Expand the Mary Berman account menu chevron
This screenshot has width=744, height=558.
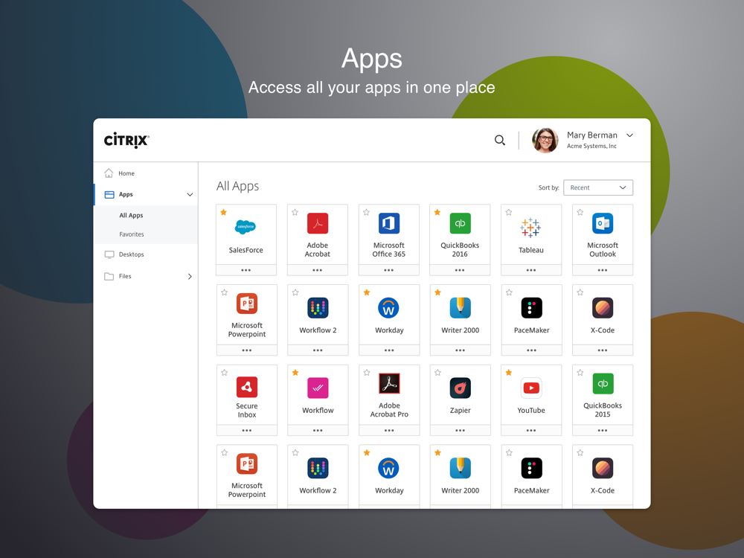point(629,135)
